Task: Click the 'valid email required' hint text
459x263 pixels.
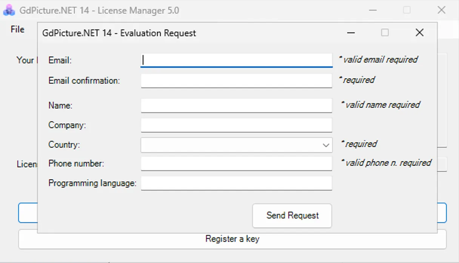Action: click(379, 59)
